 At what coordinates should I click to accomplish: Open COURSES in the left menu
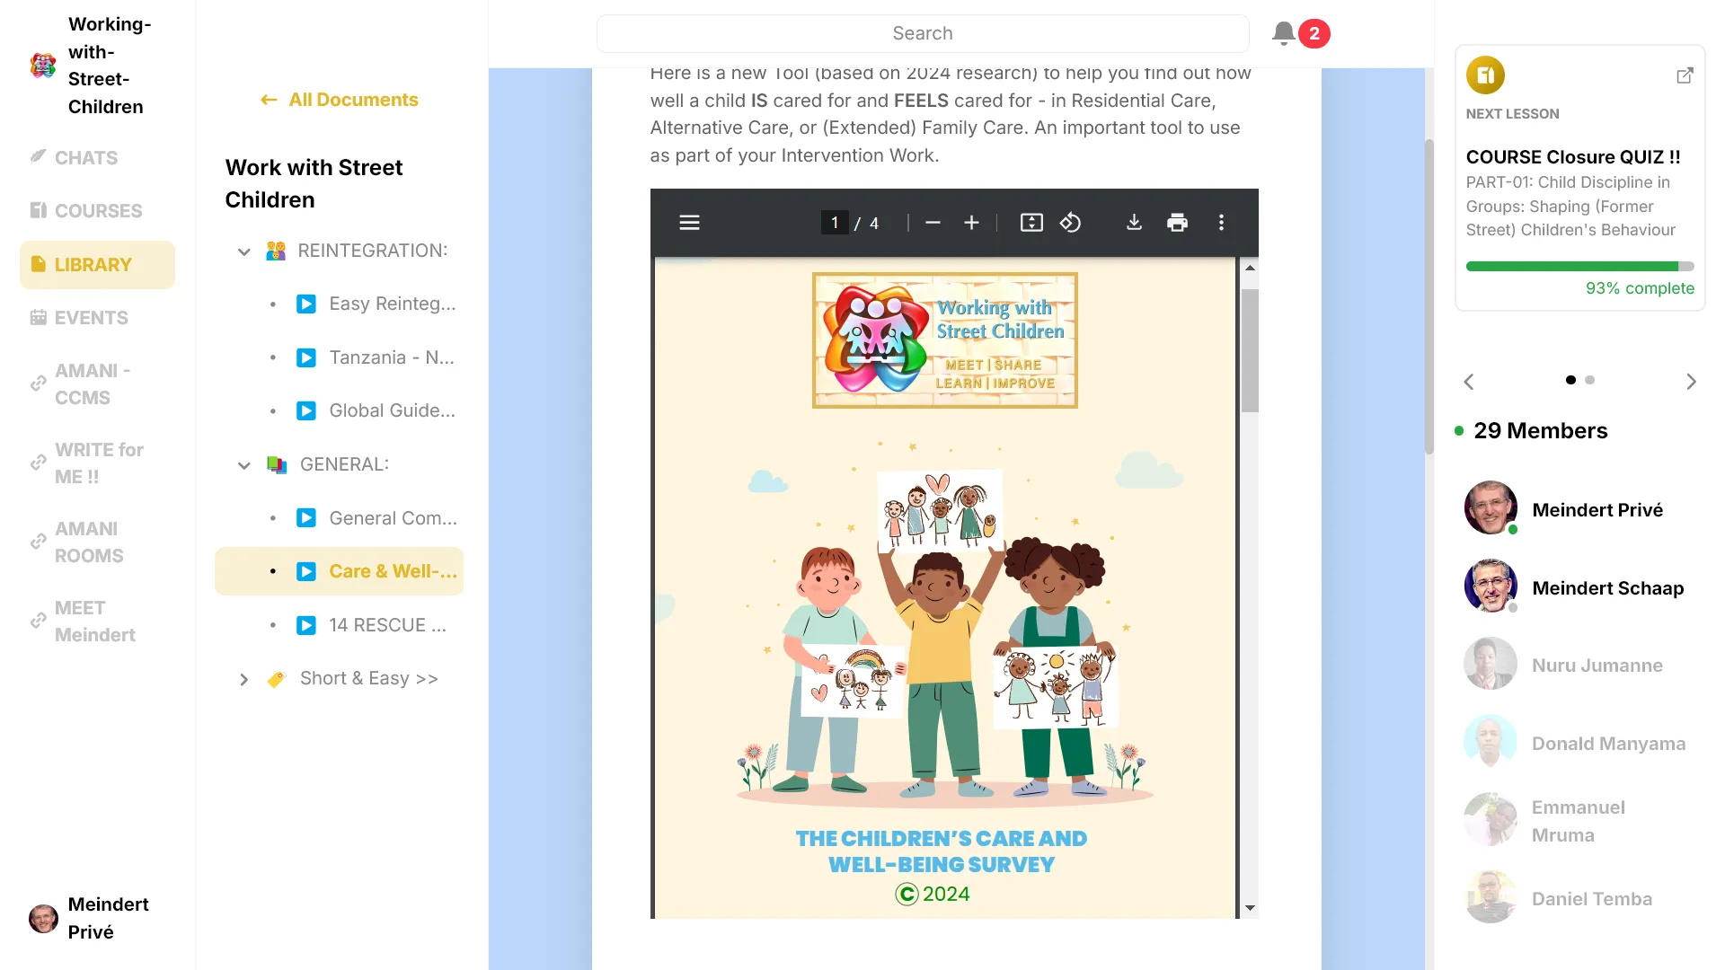point(98,211)
